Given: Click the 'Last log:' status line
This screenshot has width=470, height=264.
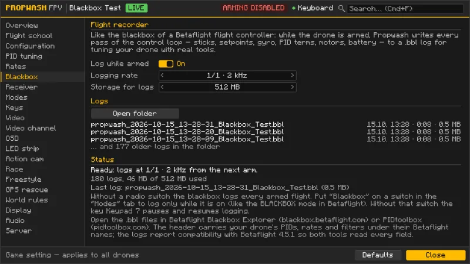Looking at the screenshot, I should (220, 187).
